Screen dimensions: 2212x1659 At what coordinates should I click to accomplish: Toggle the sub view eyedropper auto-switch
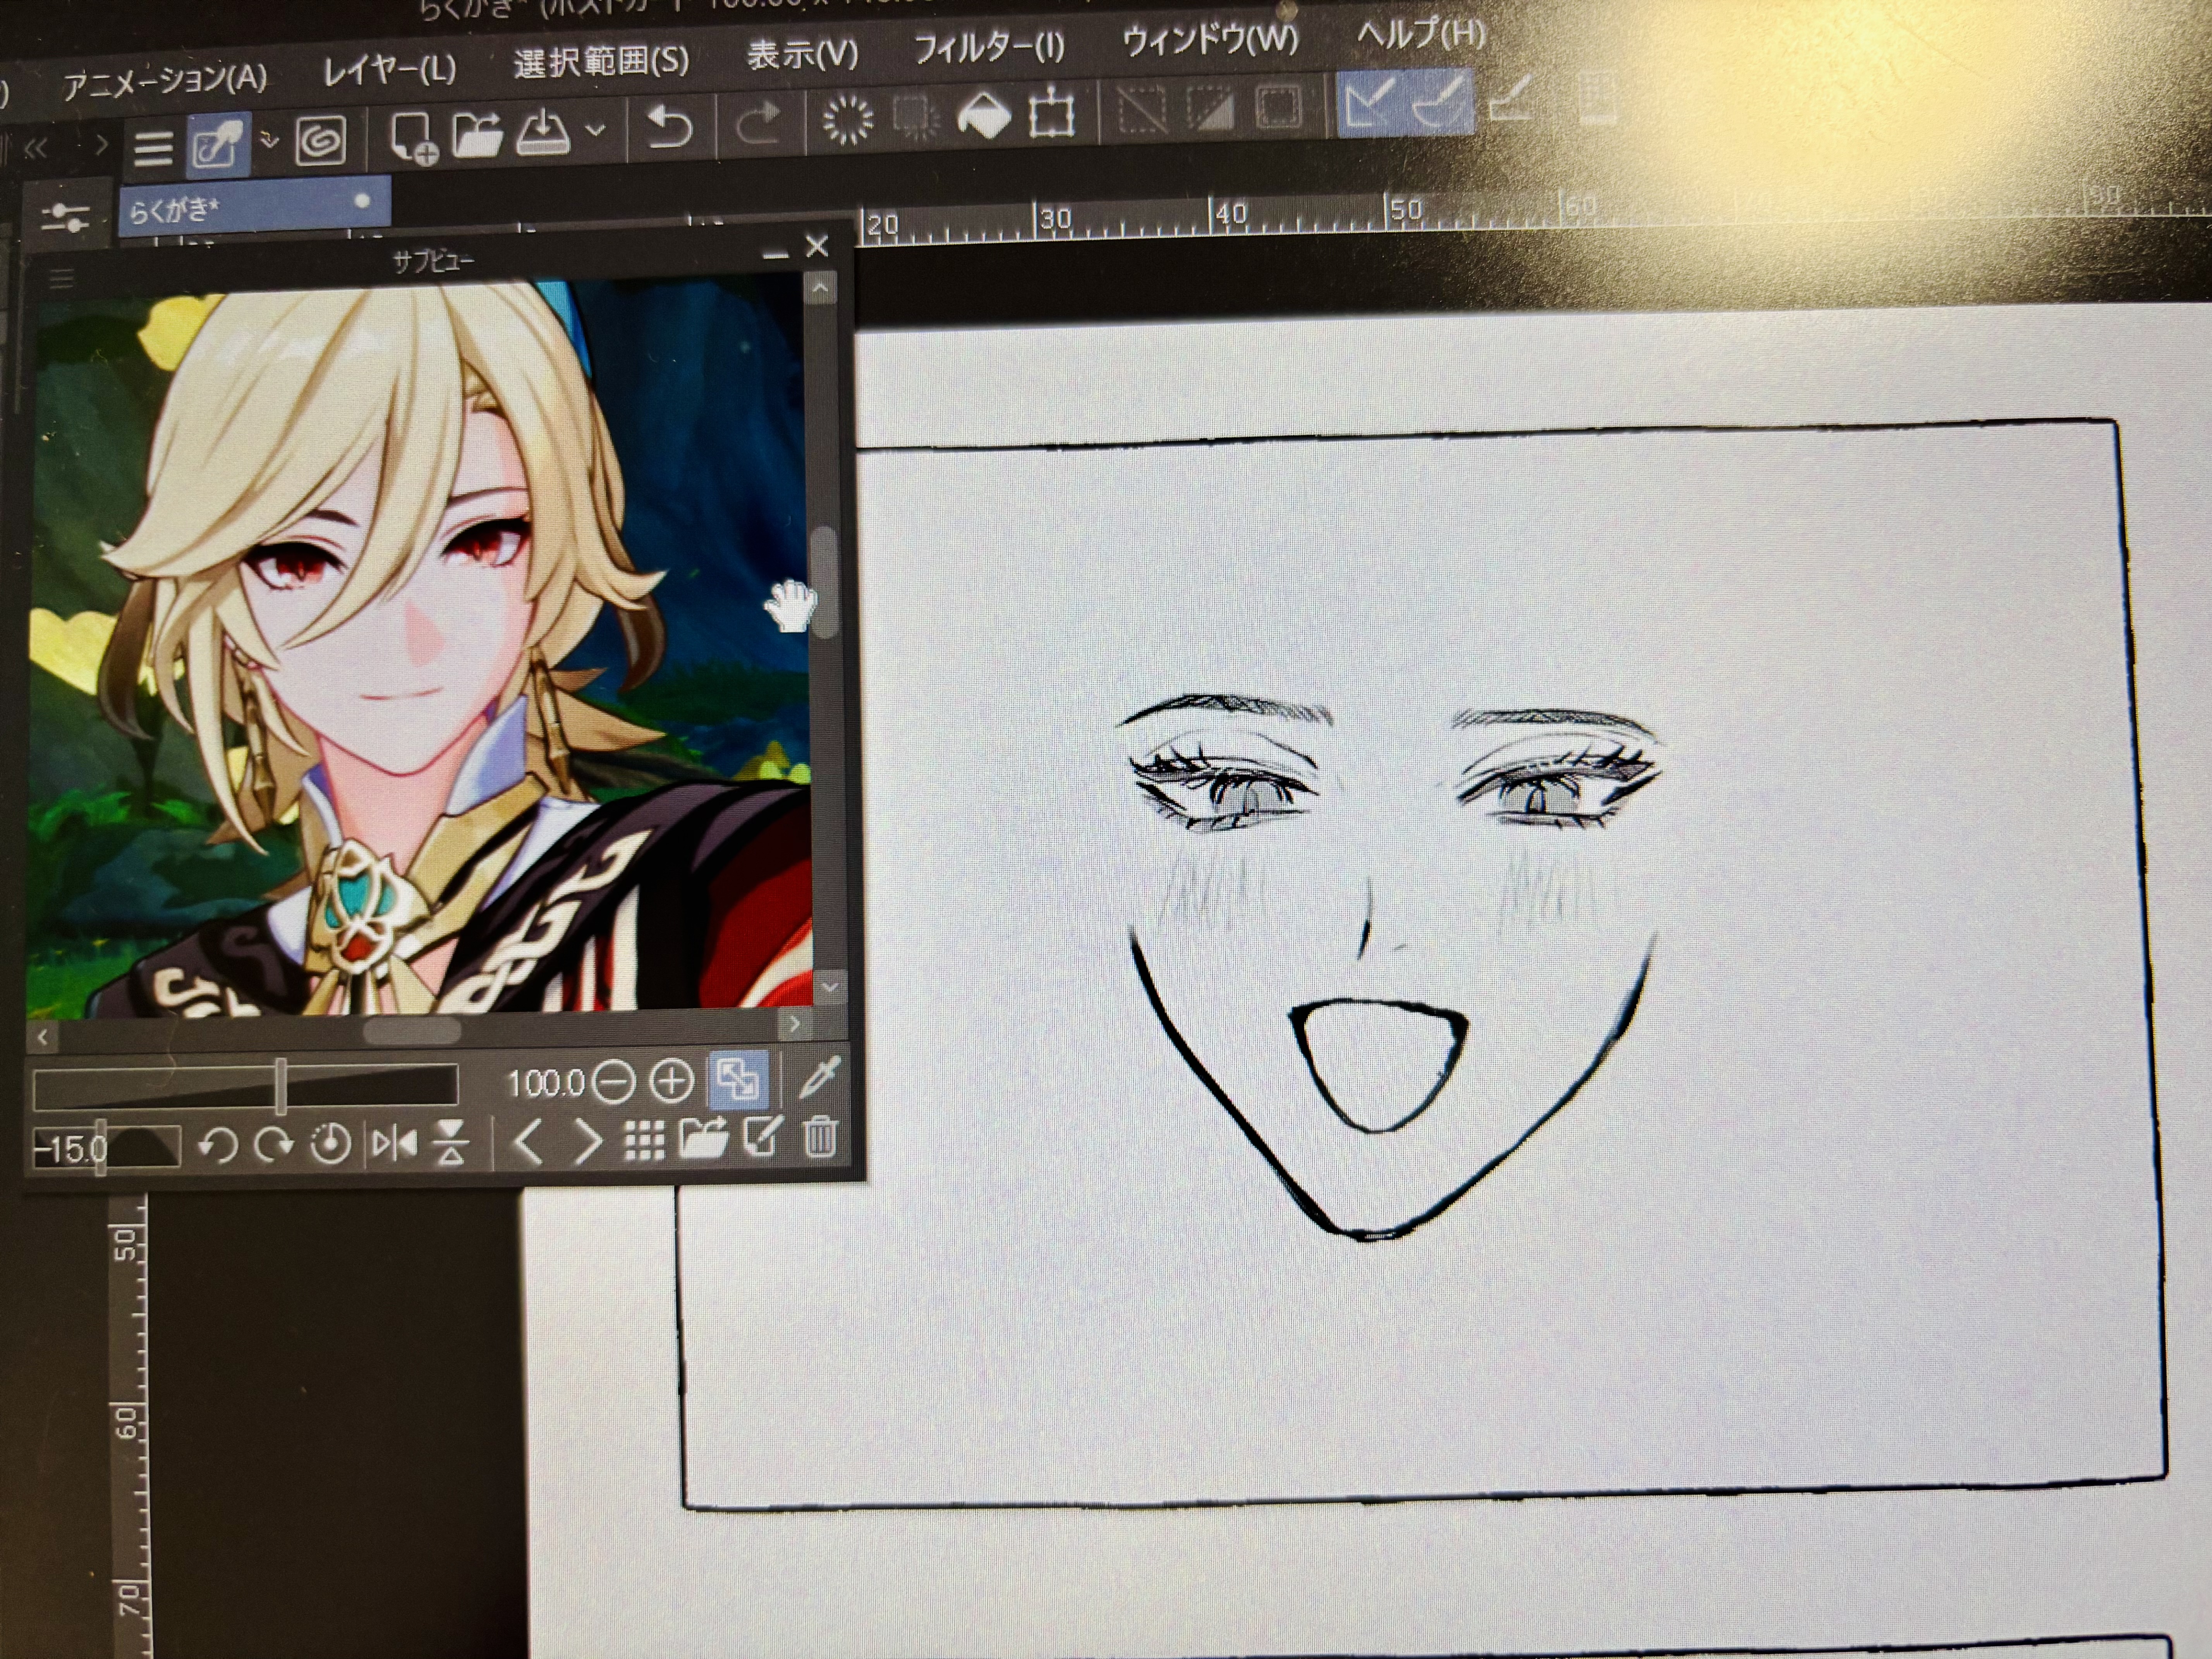[819, 1077]
